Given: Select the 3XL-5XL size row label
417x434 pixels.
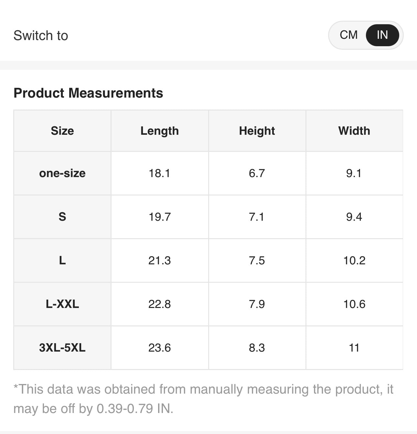Looking at the screenshot, I should 62,348.
